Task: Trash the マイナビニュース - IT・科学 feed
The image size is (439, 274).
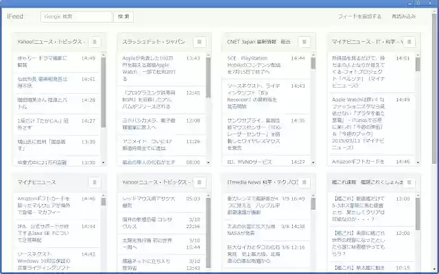Action: coord(409,42)
